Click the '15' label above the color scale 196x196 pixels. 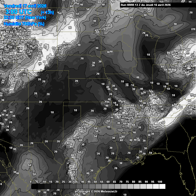[51, 182]
